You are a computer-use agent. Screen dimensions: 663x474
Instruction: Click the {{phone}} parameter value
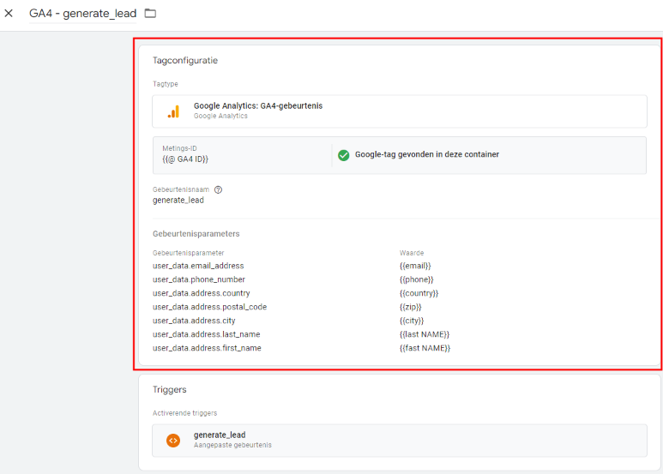417,279
